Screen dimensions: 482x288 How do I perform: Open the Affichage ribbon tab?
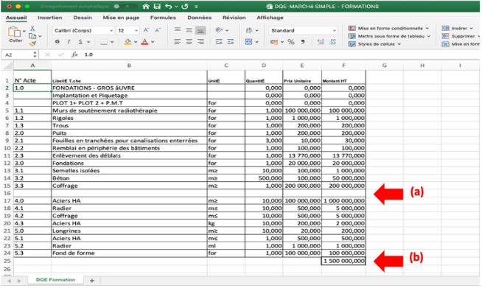270,18
